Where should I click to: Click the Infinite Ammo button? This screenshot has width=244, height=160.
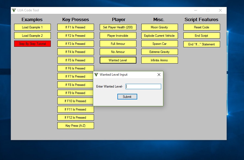[x=159, y=60]
